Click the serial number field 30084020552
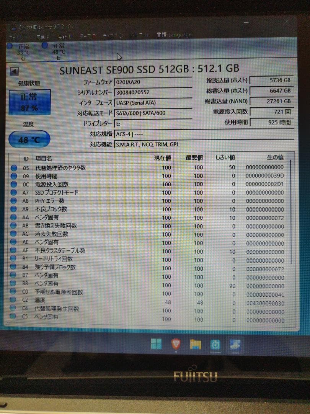The width and height of the screenshot is (310, 414). tap(153, 92)
